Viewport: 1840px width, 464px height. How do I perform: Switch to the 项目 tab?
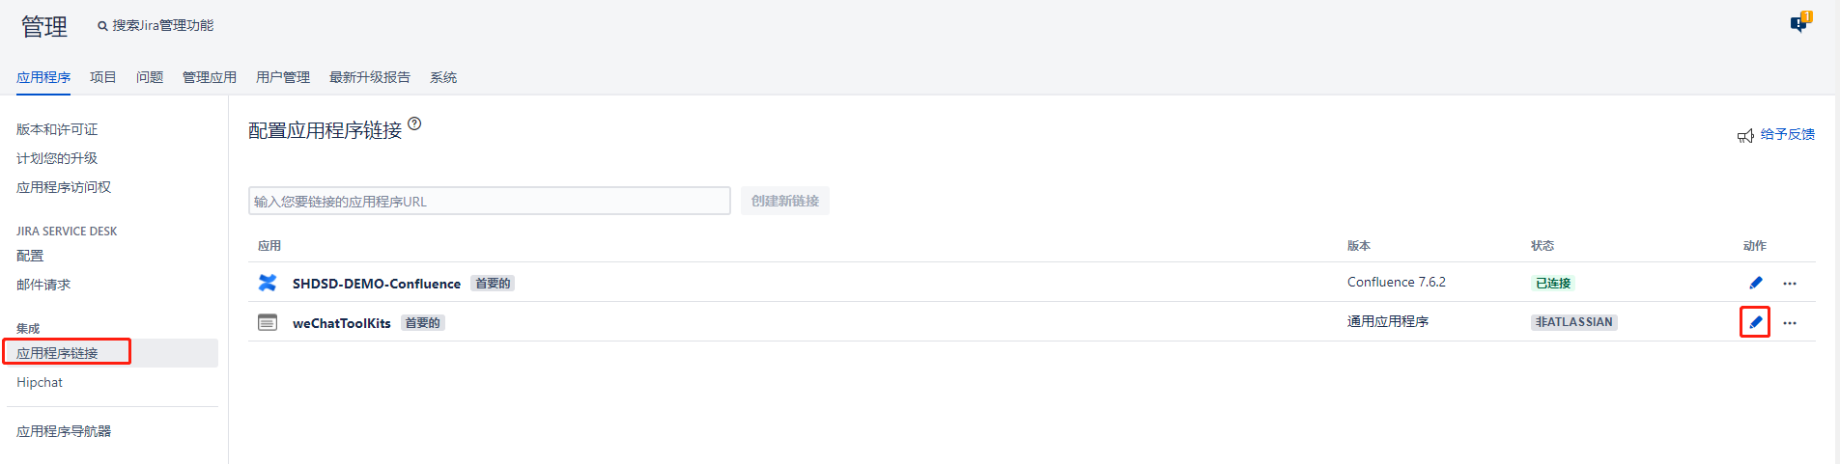pyautogui.click(x=103, y=77)
